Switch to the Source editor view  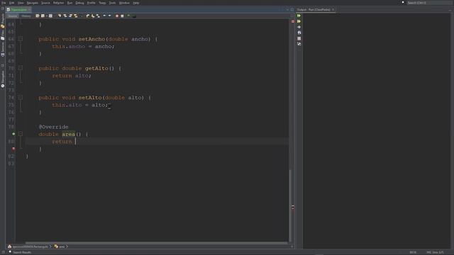(13, 16)
